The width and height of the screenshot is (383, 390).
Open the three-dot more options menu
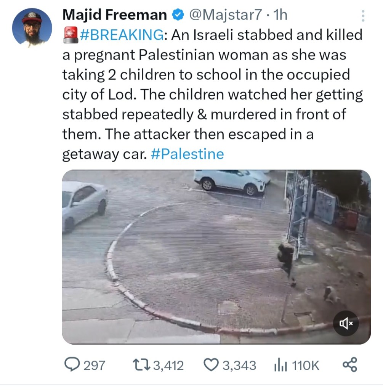pos(362,16)
